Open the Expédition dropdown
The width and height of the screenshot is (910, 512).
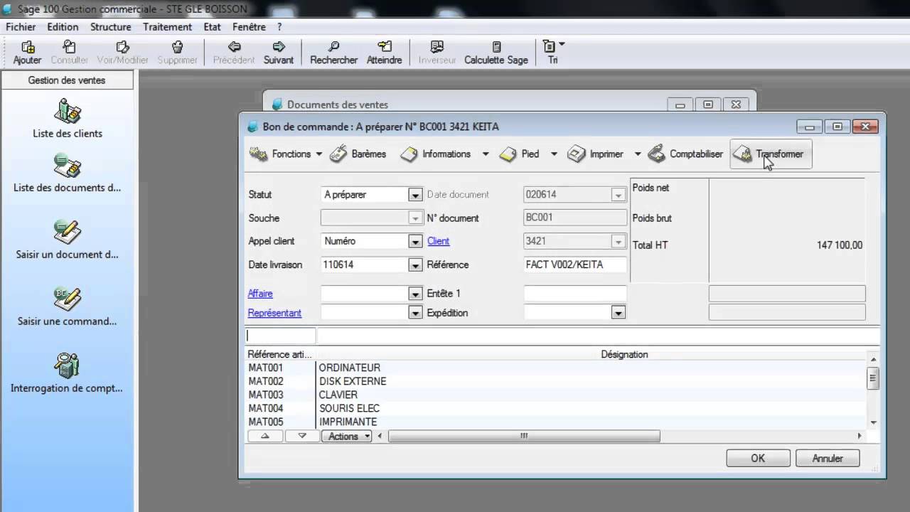pos(618,313)
